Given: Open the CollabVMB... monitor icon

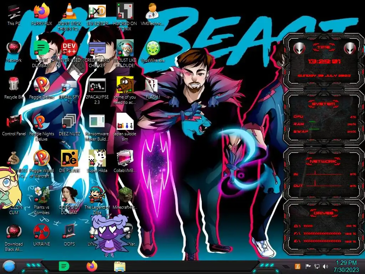Looking at the screenshot, I should coord(125,162).
